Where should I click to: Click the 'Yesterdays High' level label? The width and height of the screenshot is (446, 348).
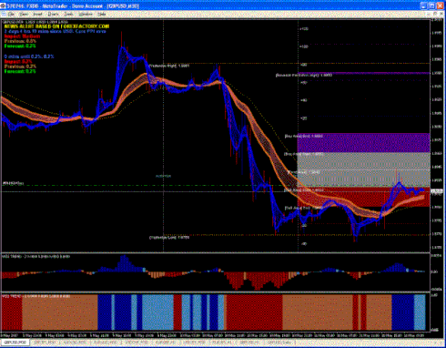169,66
